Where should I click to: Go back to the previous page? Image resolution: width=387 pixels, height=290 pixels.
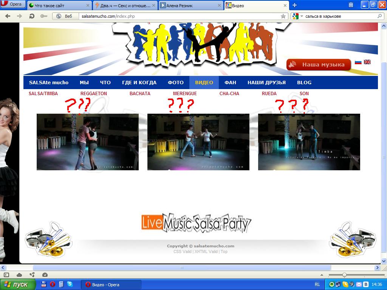pos(8,16)
